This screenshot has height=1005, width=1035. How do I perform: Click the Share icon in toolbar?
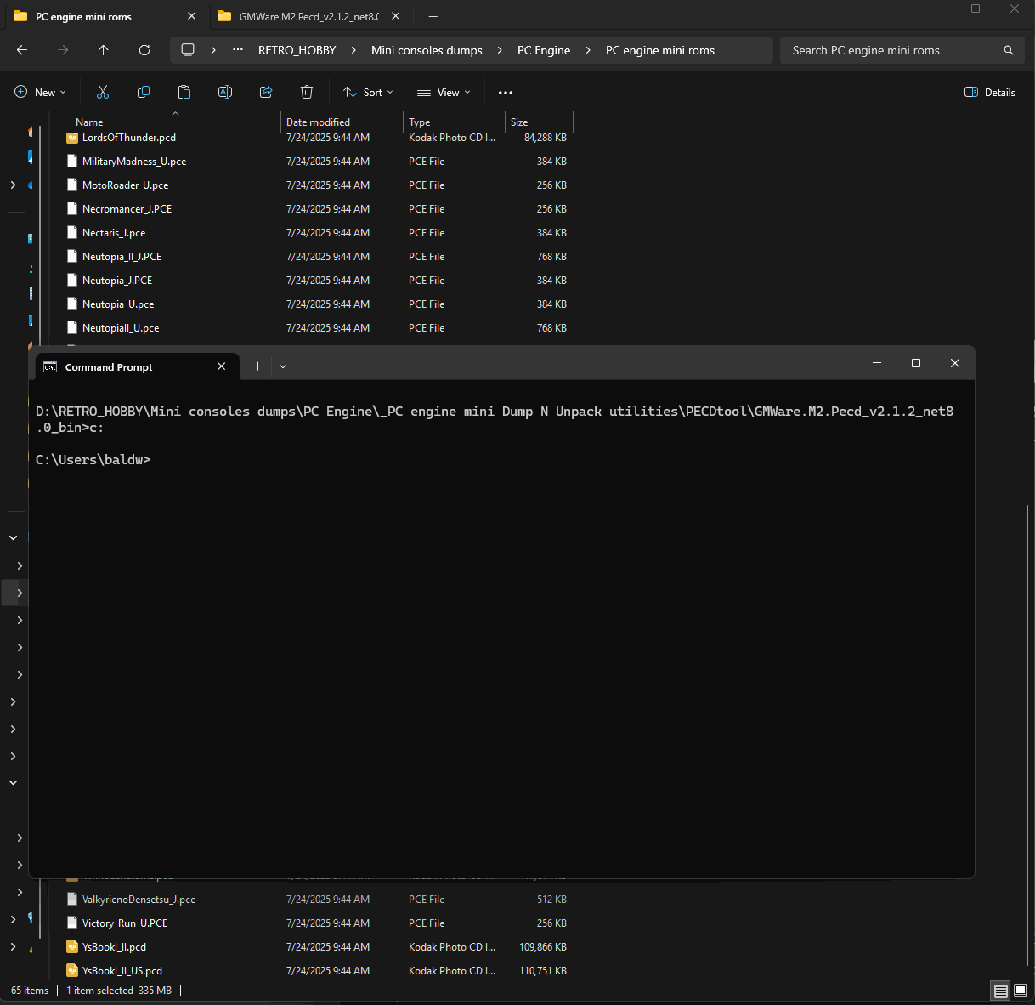coord(266,92)
